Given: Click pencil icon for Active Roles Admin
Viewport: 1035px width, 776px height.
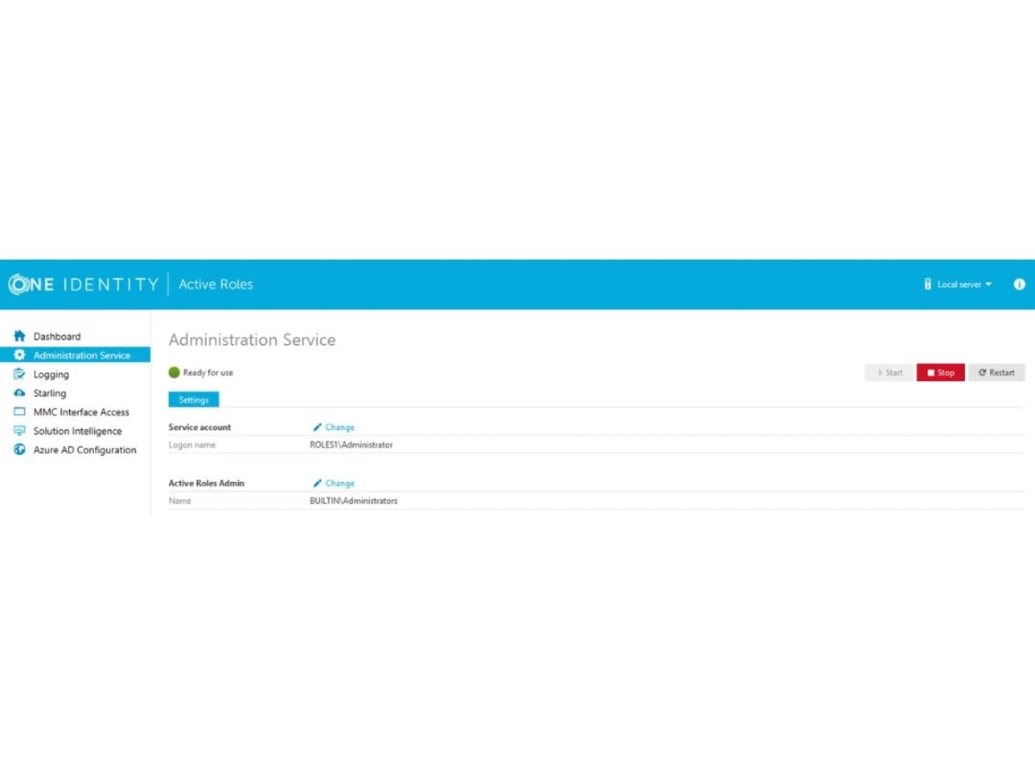Looking at the screenshot, I should (x=317, y=484).
